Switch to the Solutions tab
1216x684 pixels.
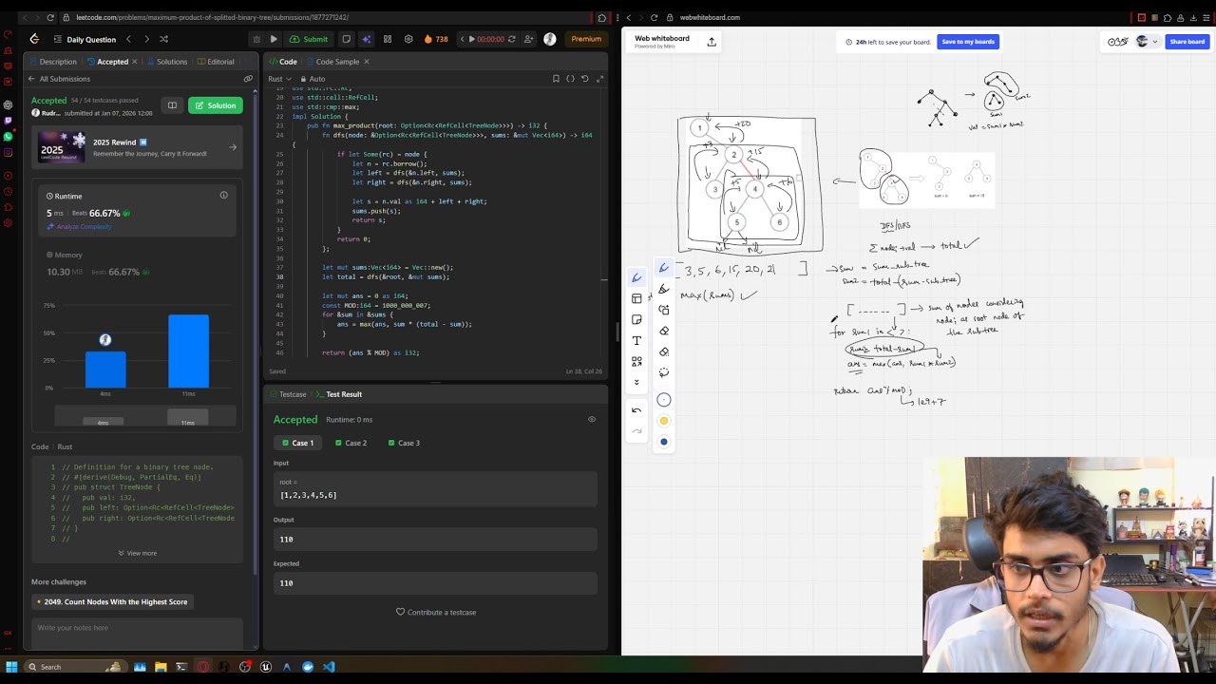[x=165, y=62]
